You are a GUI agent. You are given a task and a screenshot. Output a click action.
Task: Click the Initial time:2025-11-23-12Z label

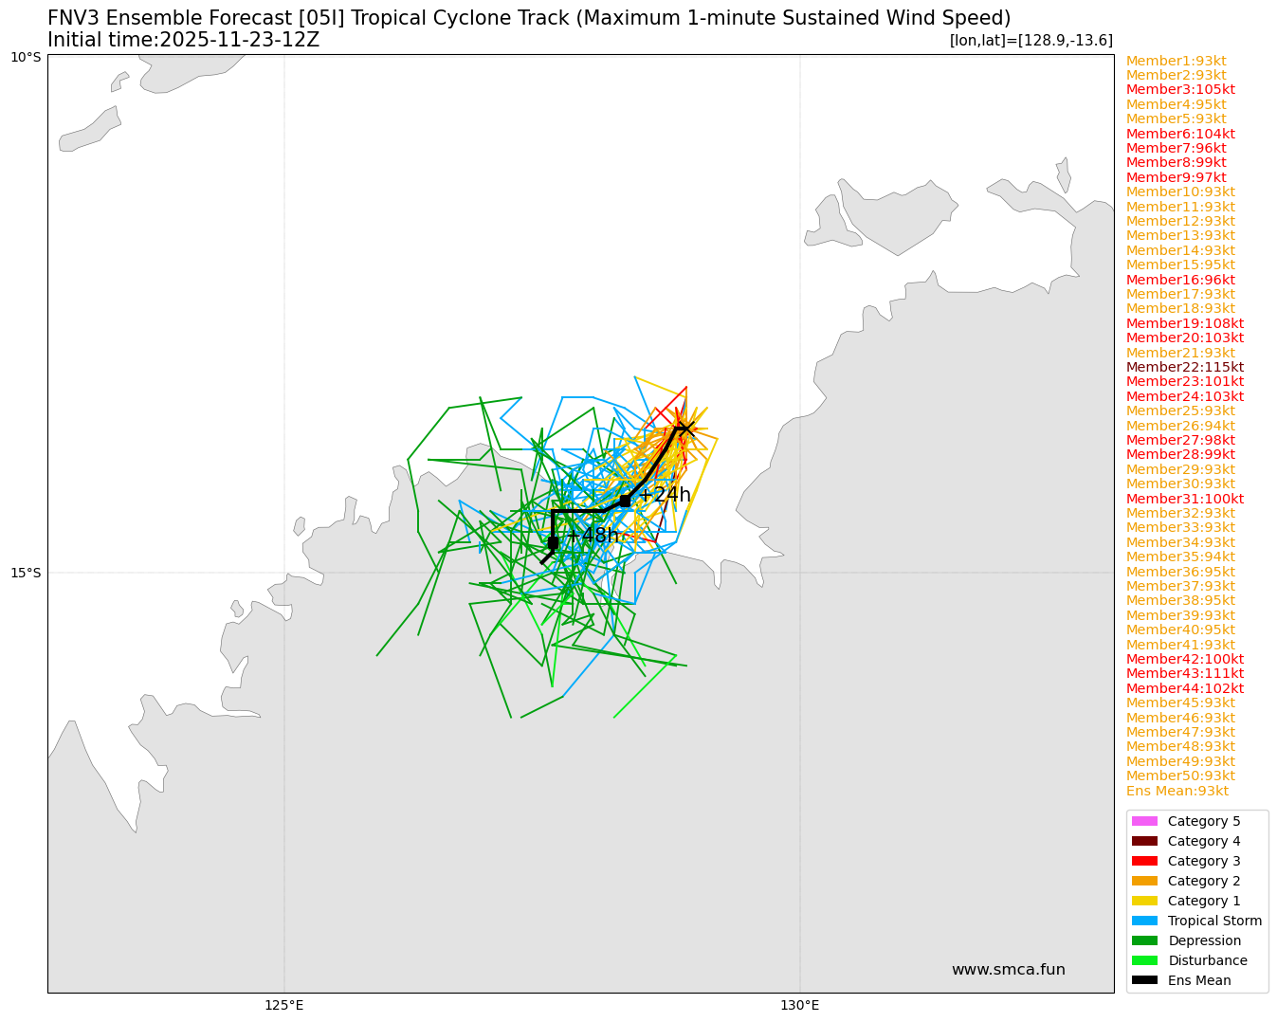tap(185, 40)
